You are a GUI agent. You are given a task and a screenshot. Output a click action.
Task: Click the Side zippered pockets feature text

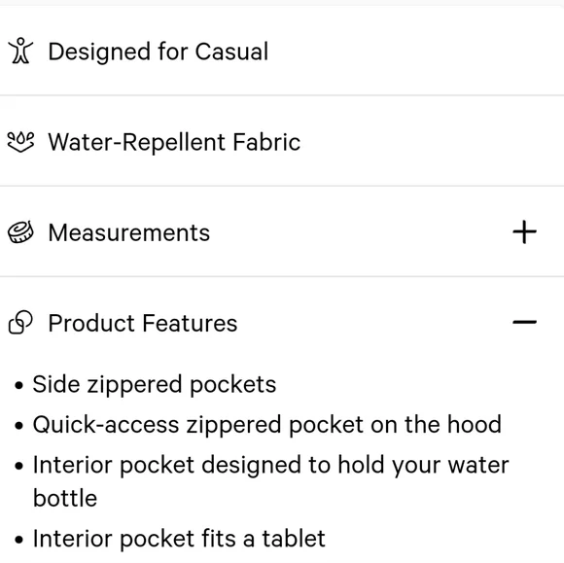coord(155,385)
